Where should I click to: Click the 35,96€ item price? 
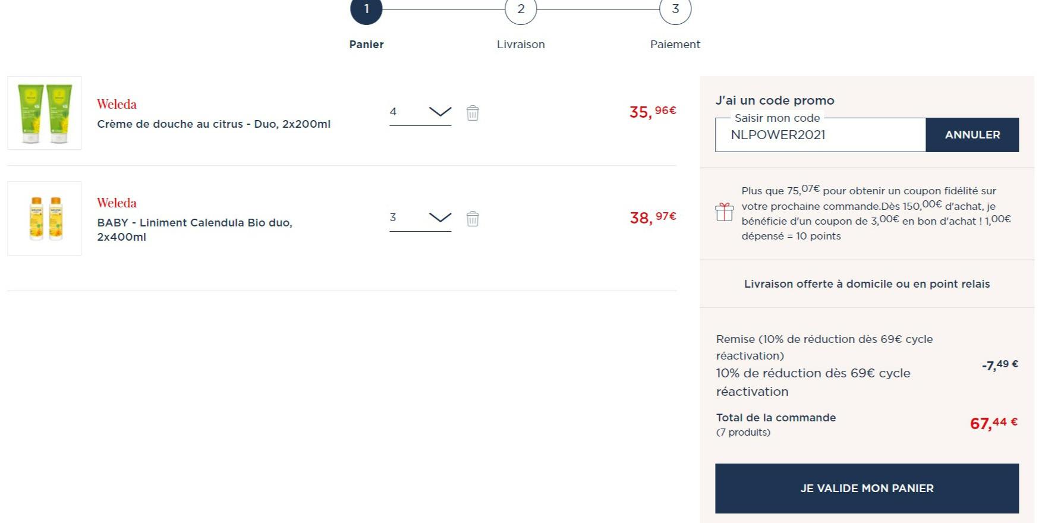pyautogui.click(x=652, y=112)
